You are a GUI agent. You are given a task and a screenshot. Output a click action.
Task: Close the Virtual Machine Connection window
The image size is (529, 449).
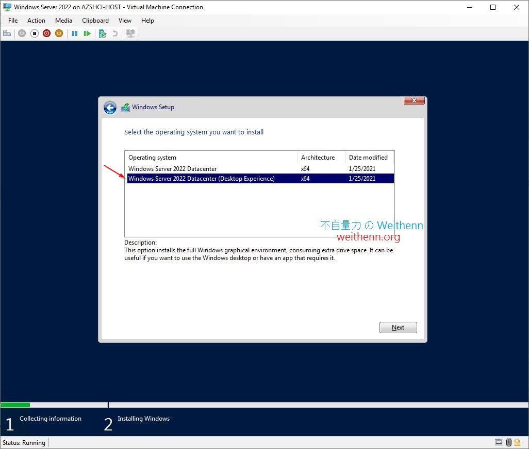[x=517, y=7]
